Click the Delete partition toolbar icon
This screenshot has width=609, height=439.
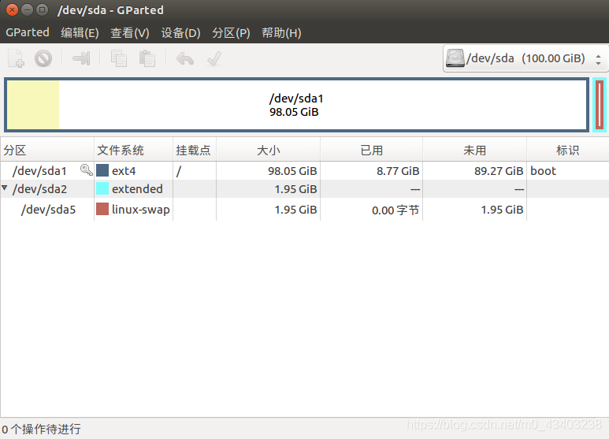click(43, 58)
